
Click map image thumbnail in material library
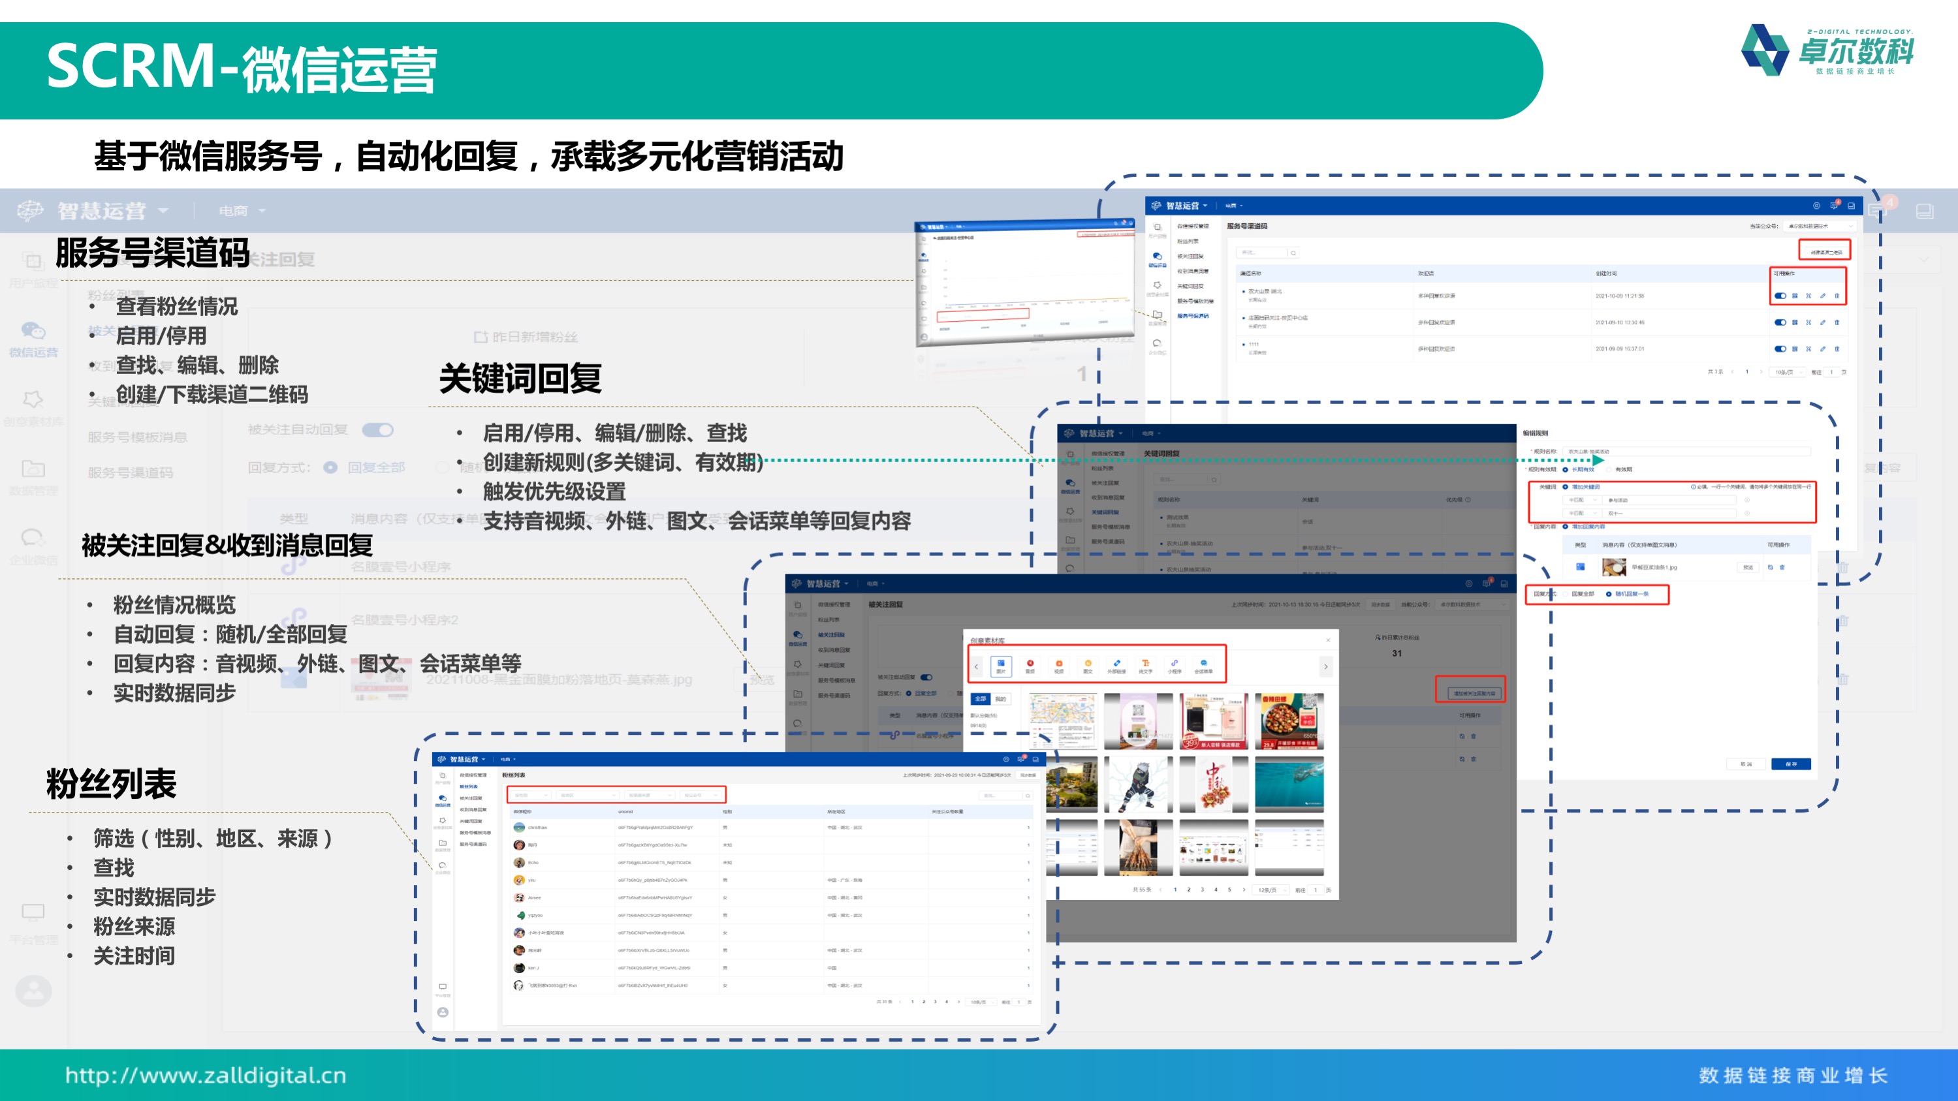tap(1064, 721)
